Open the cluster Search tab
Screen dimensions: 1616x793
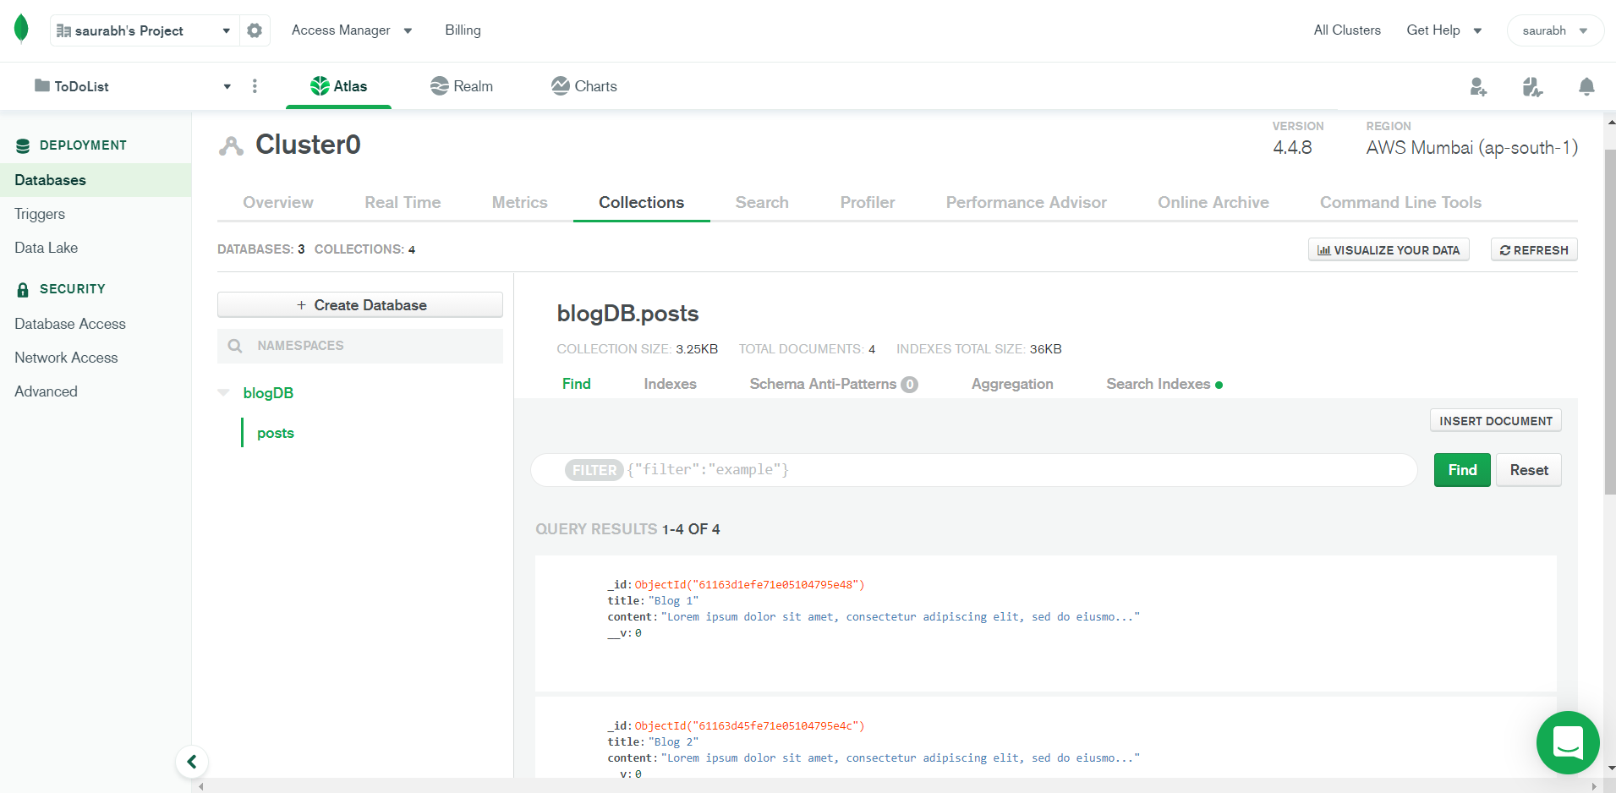(x=762, y=203)
